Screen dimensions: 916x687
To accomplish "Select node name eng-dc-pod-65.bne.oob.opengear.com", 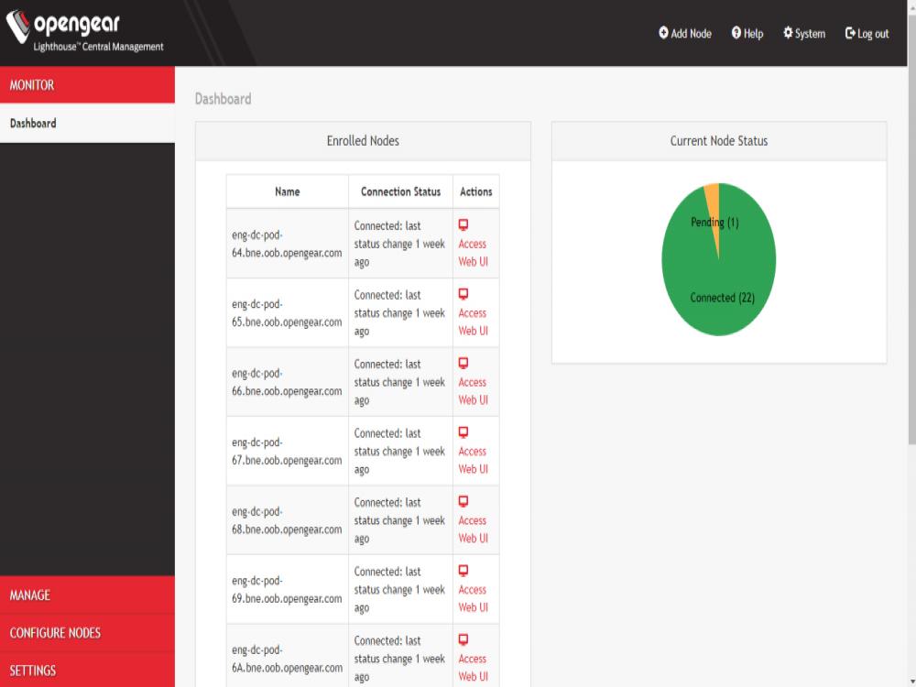I will (x=287, y=313).
